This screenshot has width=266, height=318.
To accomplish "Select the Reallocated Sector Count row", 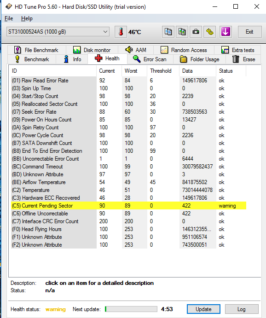I will pos(128,104).
